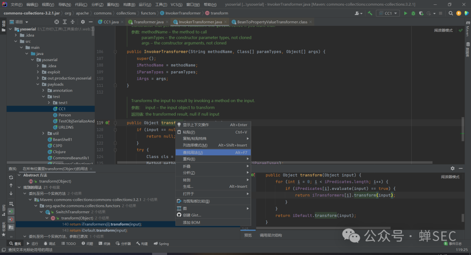Switch to the Transformer.java editor tab
The image size is (471, 255).
(148, 22)
